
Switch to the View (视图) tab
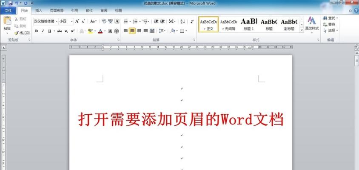118,11
